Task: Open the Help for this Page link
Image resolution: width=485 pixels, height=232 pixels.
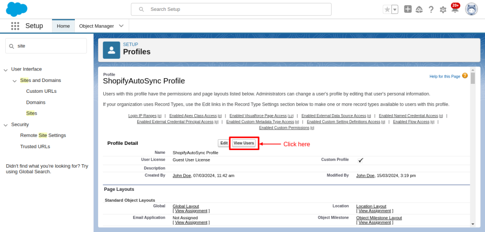Action: tap(445, 76)
